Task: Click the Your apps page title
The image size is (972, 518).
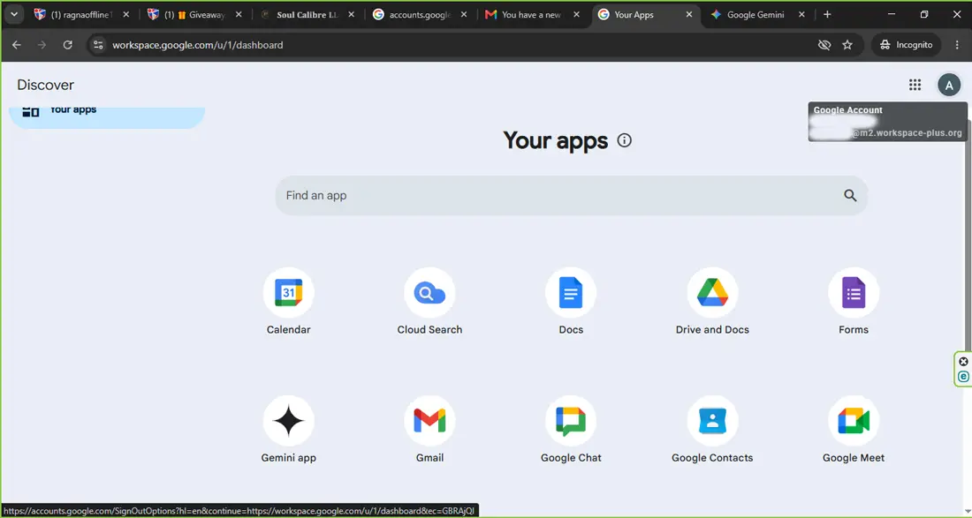Action: [x=556, y=140]
